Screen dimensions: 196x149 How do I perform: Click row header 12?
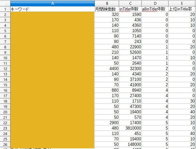pyautogui.click(x=5, y=68)
